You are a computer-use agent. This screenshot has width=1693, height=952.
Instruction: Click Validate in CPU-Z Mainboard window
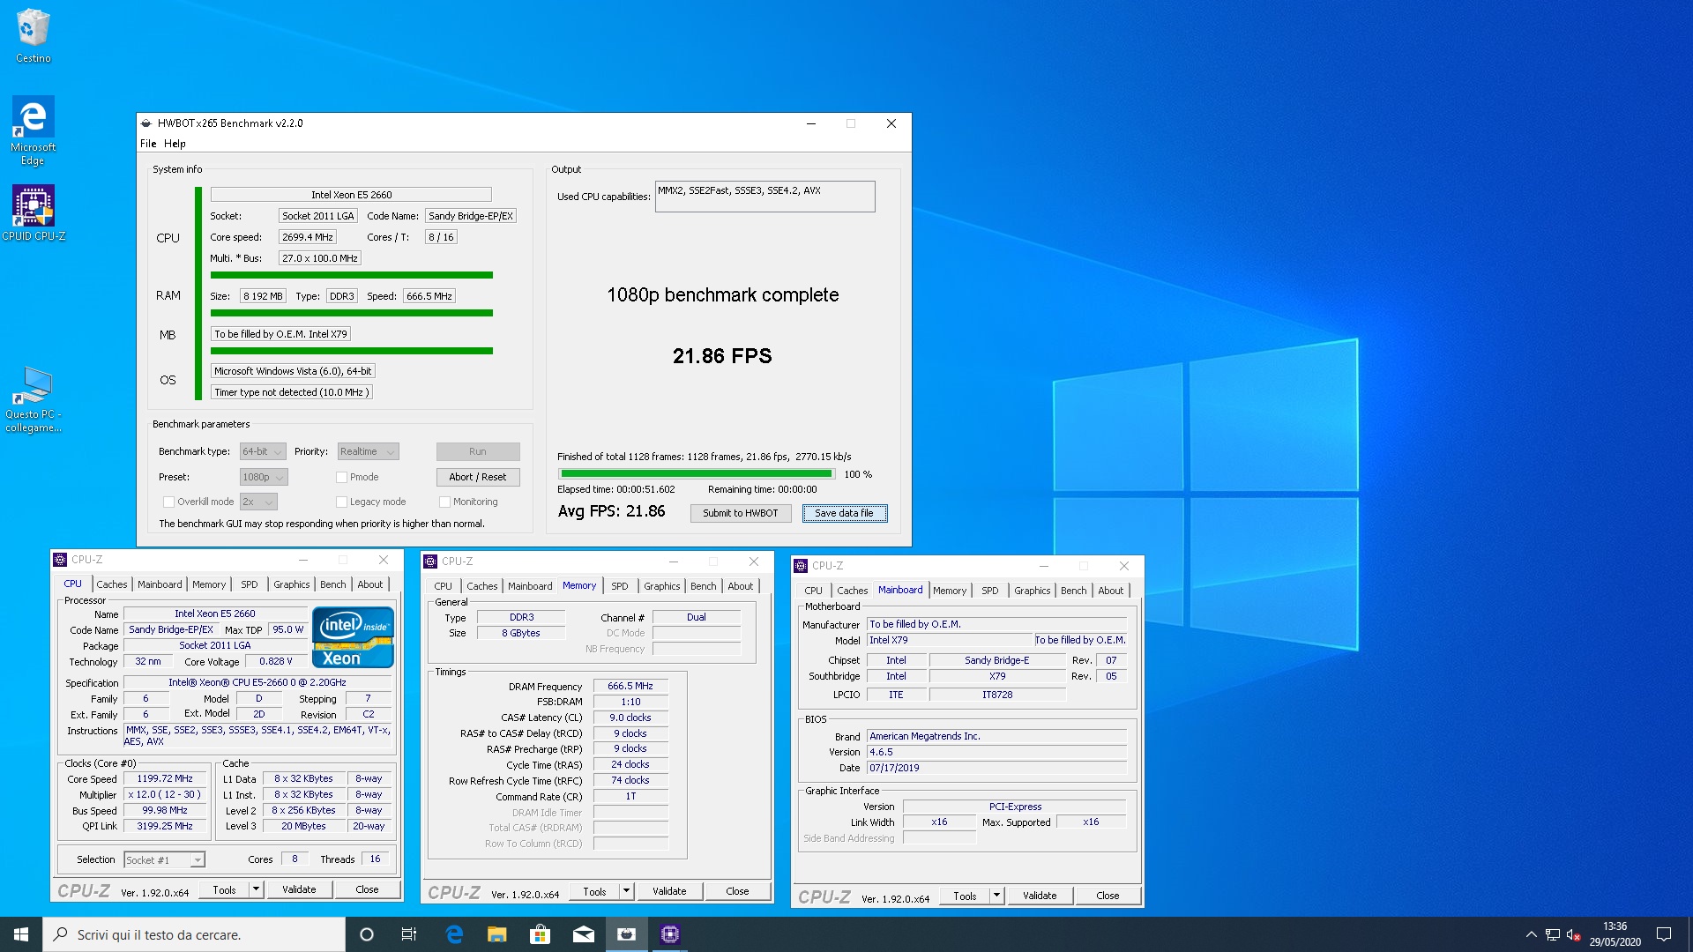coord(1040,896)
